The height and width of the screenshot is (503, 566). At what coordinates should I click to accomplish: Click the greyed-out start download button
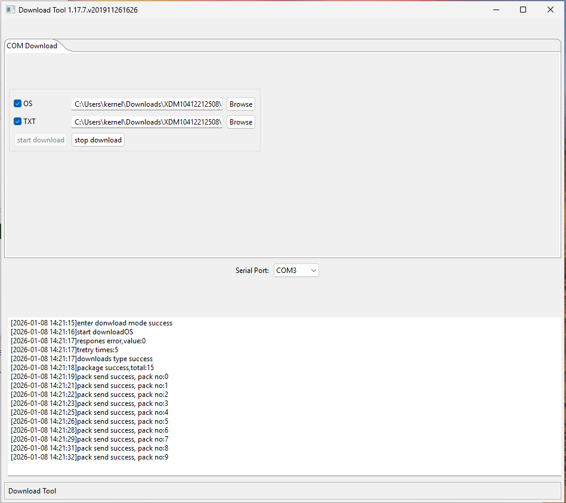(x=41, y=140)
